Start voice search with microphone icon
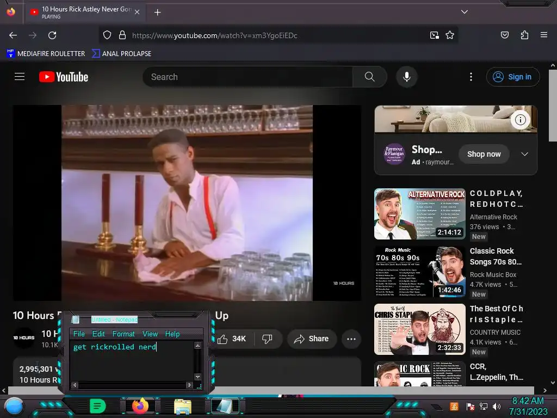Viewport: 557px width, 418px height. point(407,77)
